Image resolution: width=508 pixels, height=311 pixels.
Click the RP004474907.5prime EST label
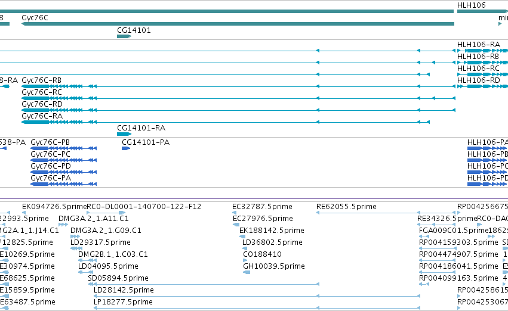(x=458, y=254)
